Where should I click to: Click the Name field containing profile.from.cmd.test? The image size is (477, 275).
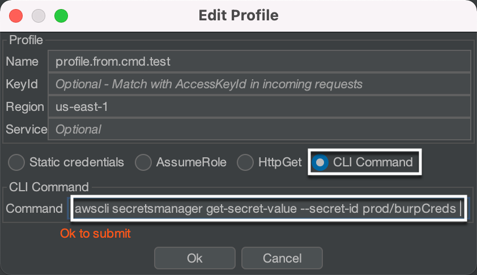[259, 62]
